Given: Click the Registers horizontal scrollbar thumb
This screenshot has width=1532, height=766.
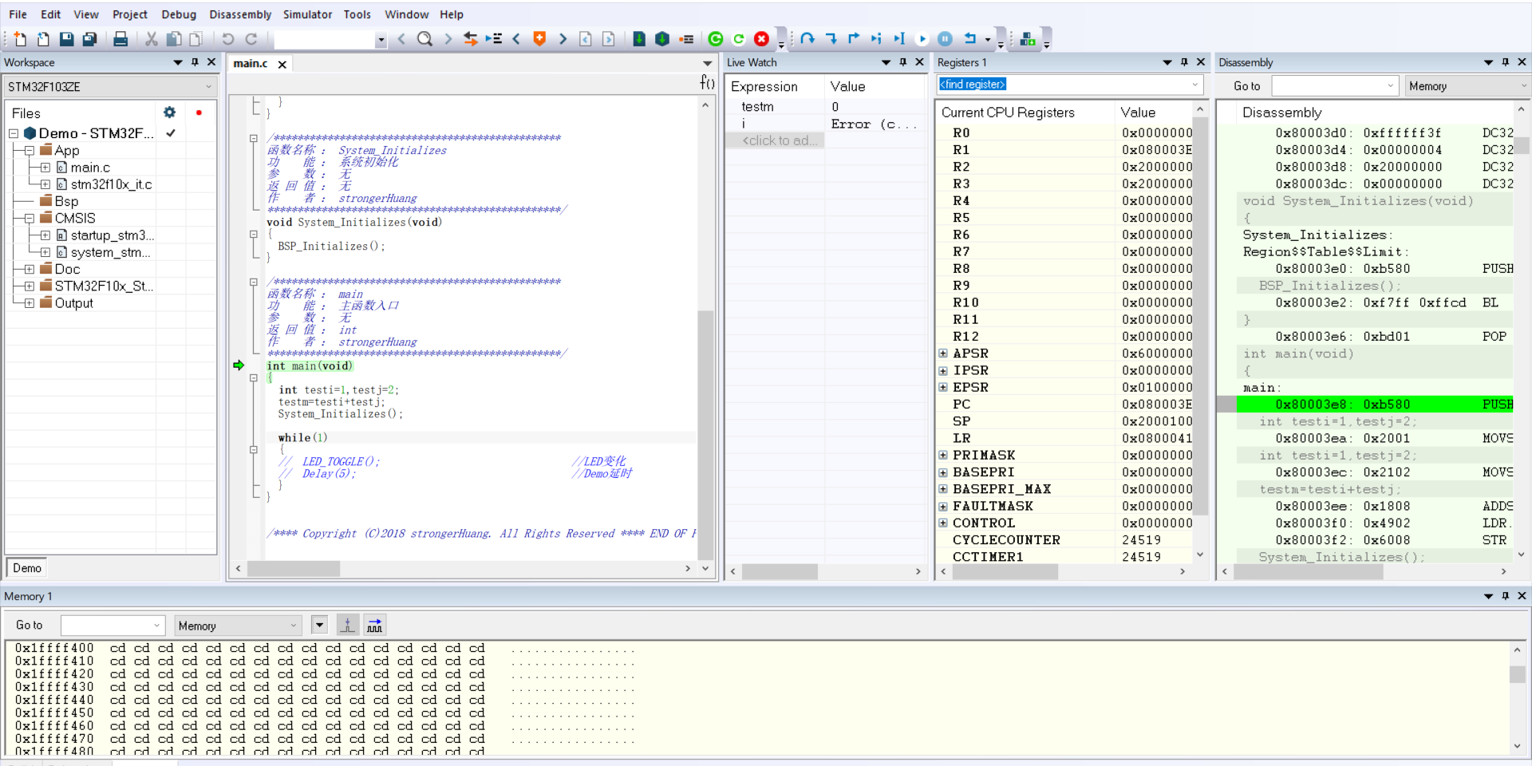Looking at the screenshot, I should tap(1005, 571).
